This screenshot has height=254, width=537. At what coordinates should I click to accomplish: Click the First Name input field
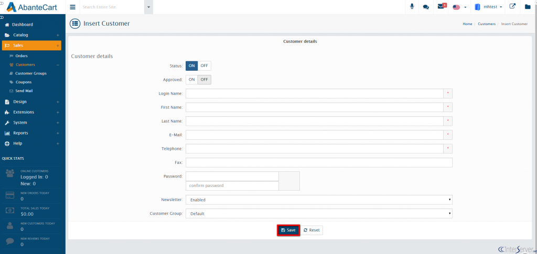coord(315,107)
